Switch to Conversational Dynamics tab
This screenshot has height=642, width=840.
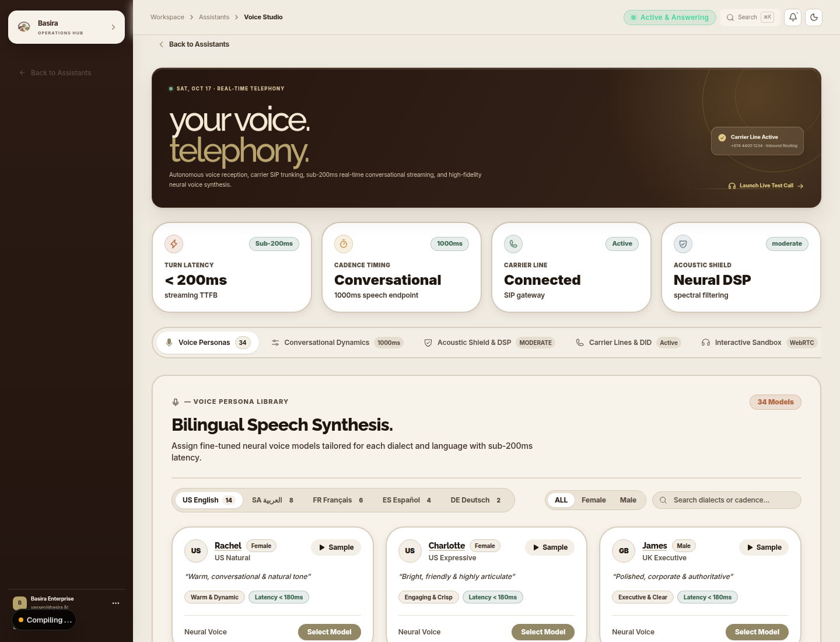point(337,343)
